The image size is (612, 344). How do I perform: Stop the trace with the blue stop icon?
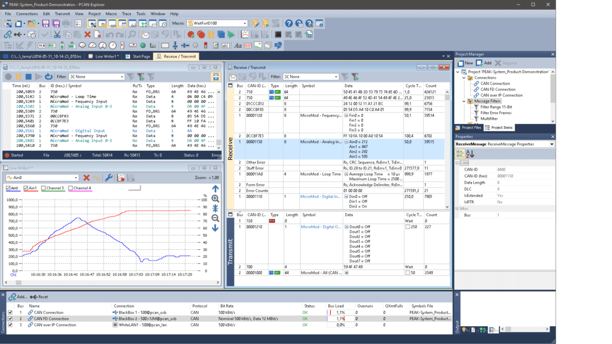[29, 76]
